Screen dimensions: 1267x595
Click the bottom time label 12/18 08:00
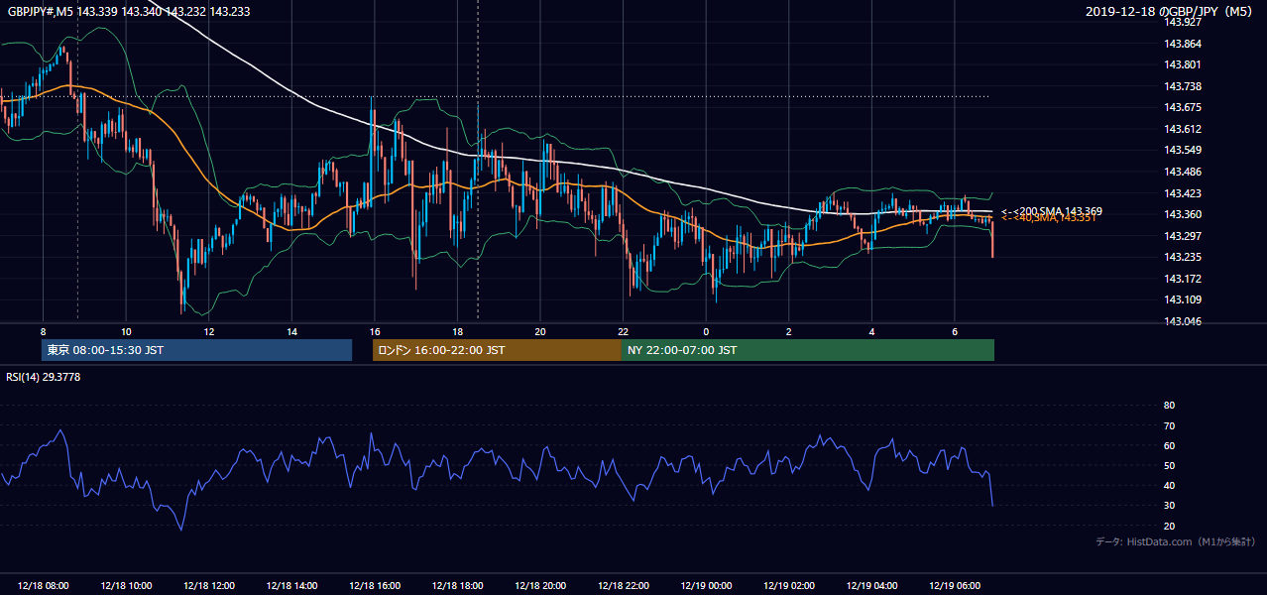44,586
